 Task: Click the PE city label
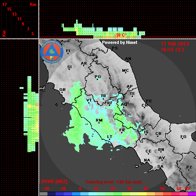tap(149, 101)
